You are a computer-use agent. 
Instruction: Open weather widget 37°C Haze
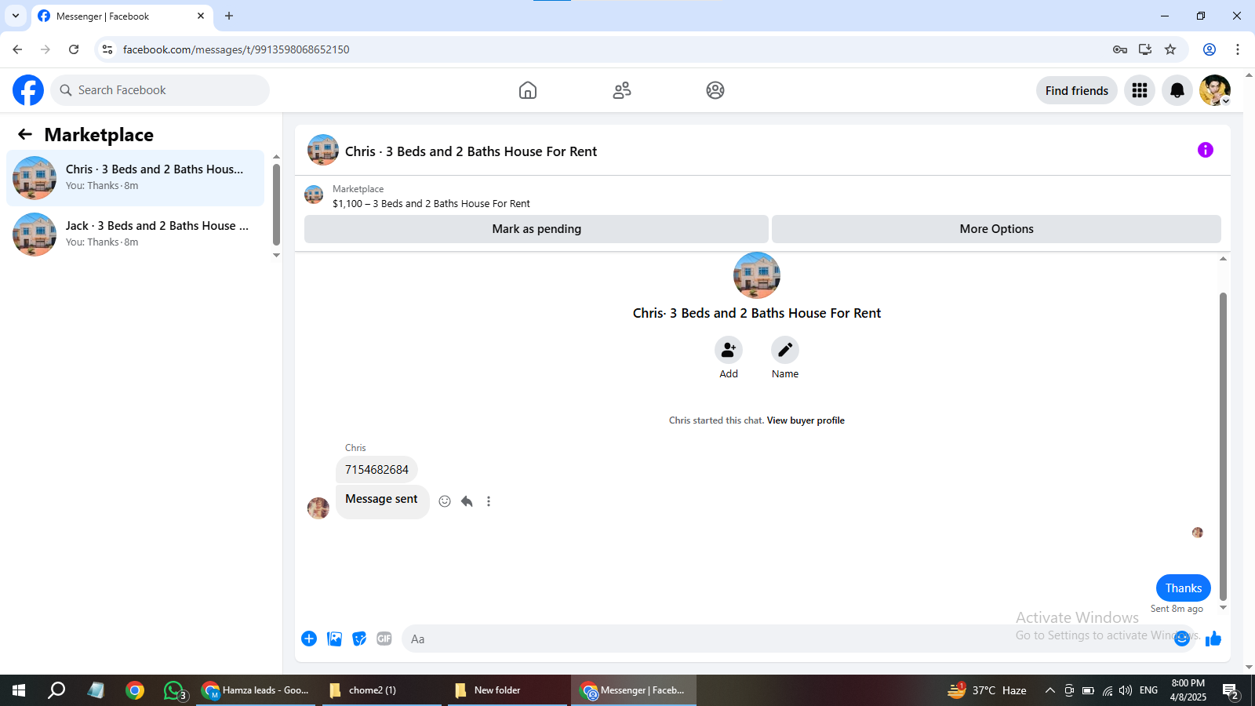988,690
